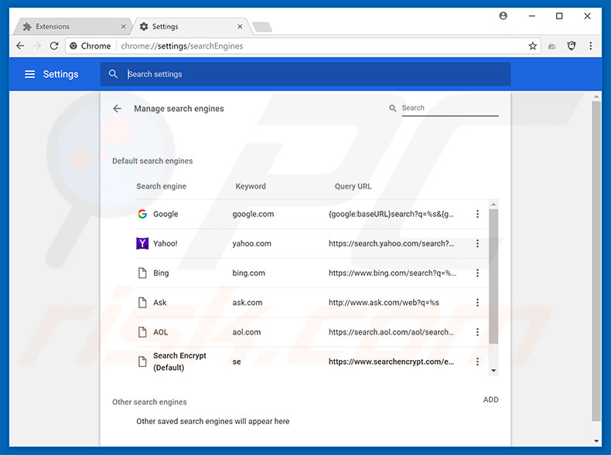Open more actions for Search Encrypt
The height and width of the screenshot is (455, 611).
click(477, 362)
